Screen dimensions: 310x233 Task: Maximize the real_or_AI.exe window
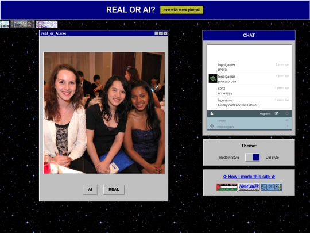tap(161, 33)
